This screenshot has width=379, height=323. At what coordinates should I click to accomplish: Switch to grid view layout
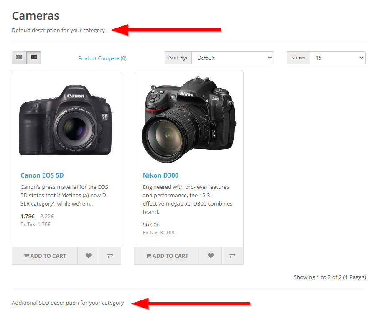(34, 57)
